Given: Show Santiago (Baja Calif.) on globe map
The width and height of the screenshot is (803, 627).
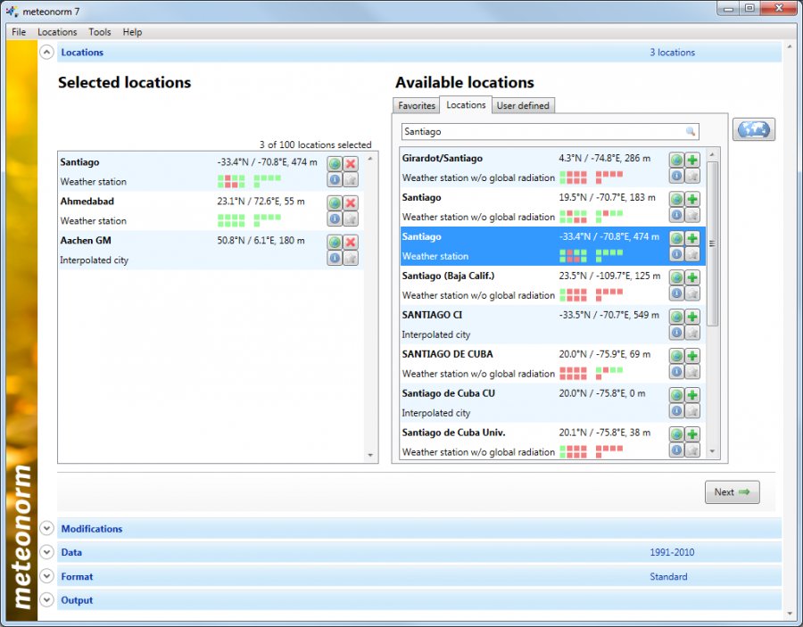Looking at the screenshot, I should (x=676, y=277).
